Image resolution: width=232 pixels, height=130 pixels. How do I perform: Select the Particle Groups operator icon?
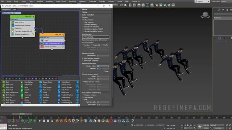[x=59, y=87]
